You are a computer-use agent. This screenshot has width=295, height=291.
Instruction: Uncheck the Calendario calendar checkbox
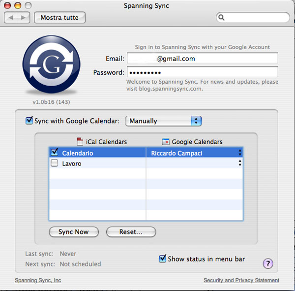55,152
